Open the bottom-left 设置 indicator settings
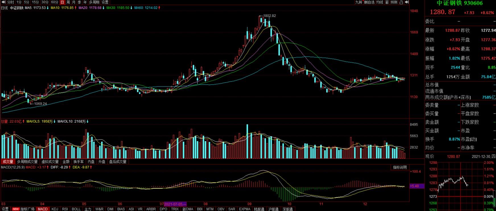Screen dimensions: 496x211 pyautogui.click(x=5, y=209)
